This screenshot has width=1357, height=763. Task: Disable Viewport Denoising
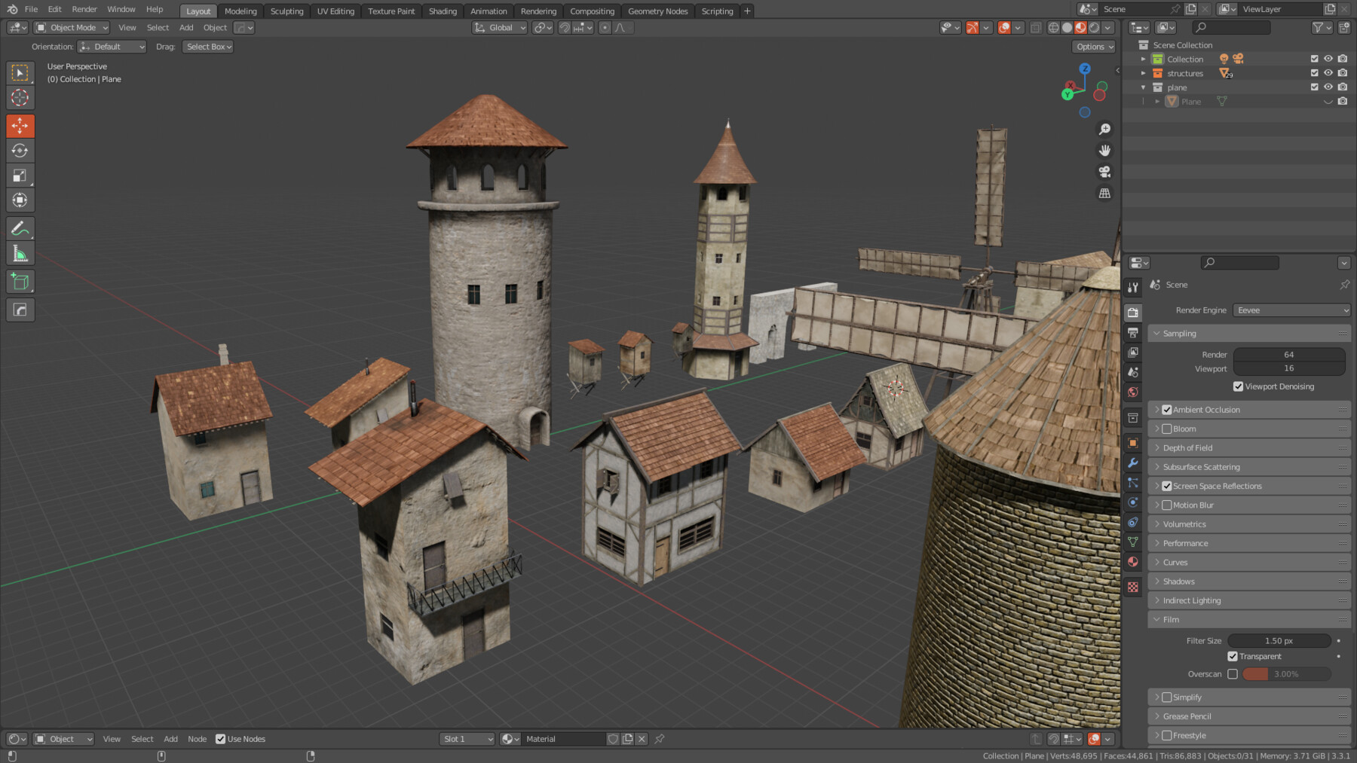point(1237,386)
